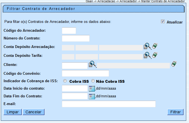Image resolution: width=189 pixels, height=123 pixels.
Task: Click the 'Código do Convênio:' label
Action: coord(22,73)
